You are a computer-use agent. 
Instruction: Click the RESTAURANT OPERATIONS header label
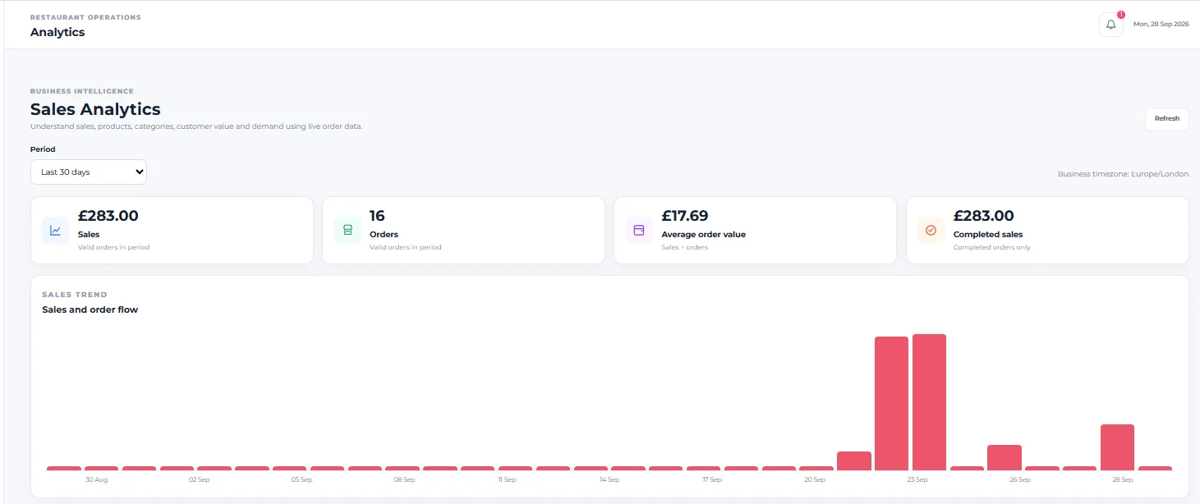[x=85, y=17]
